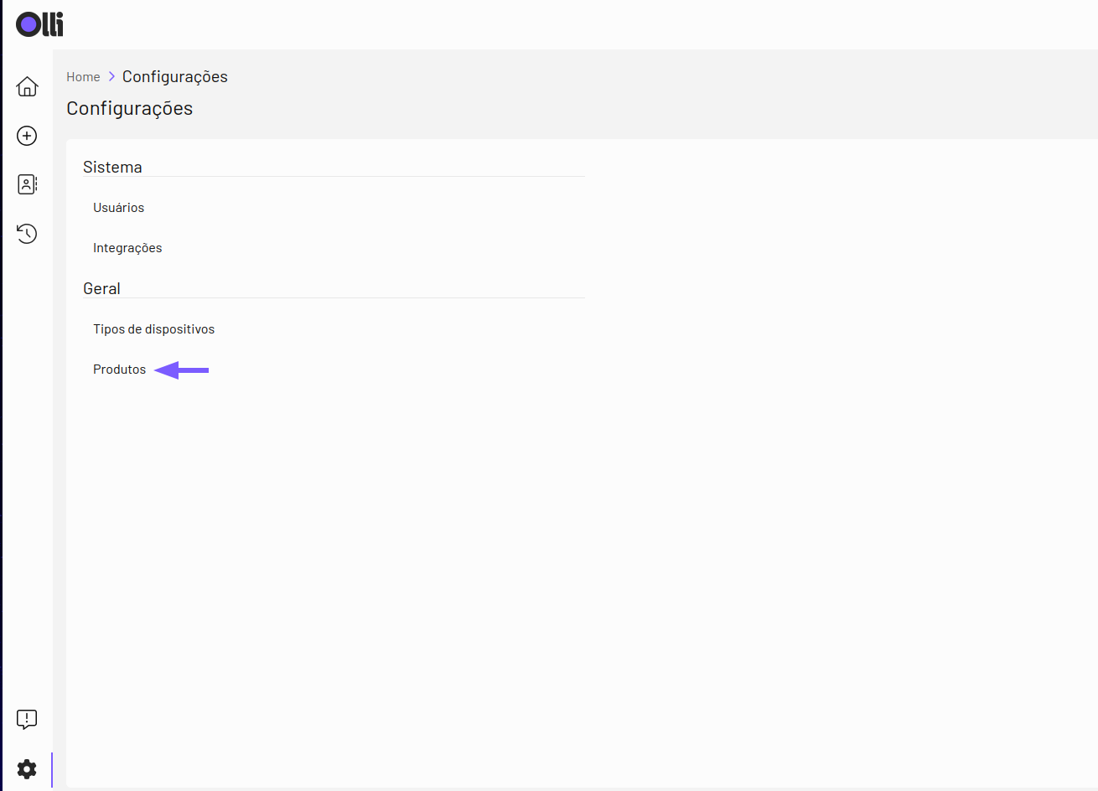Open the Home icon in sidebar
The image size is (1098, 791).
27,86
